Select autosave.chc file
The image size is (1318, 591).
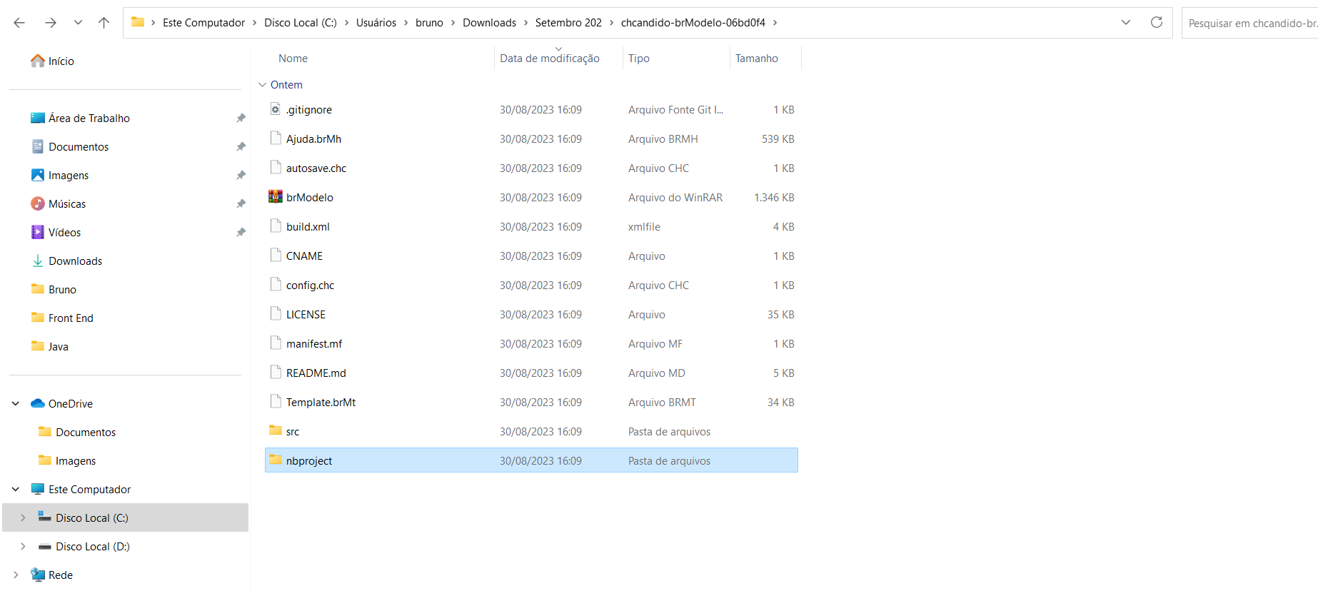(531, 168)
